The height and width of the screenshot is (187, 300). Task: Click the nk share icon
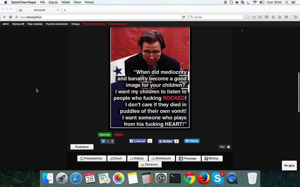[103, 141]
